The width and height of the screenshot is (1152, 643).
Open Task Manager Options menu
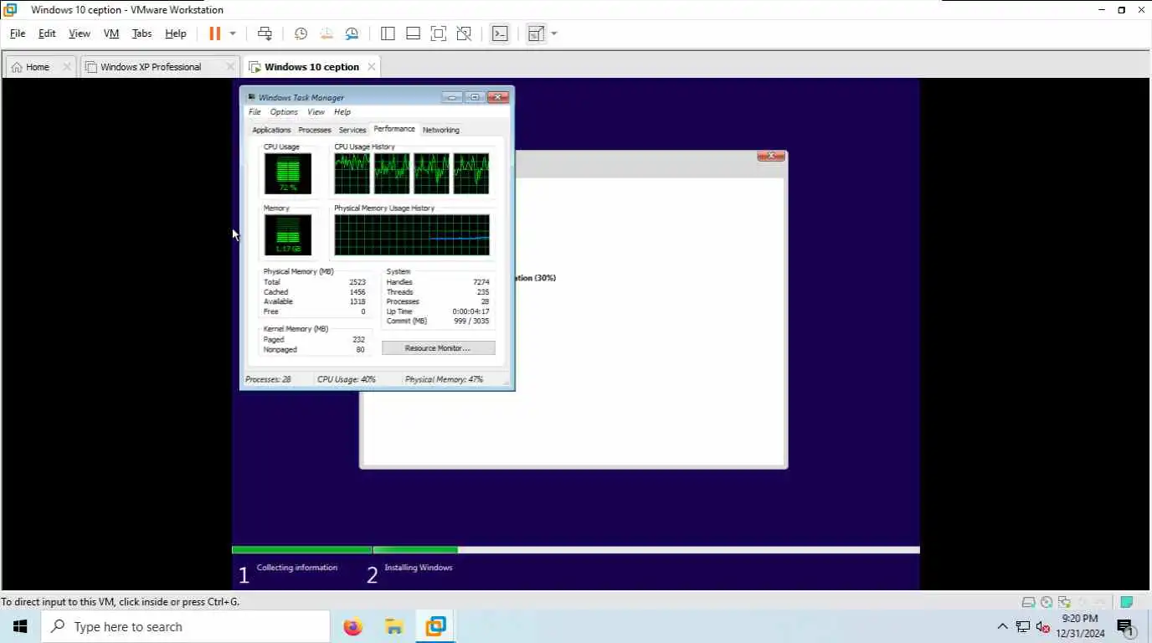[x=284, y=112]
